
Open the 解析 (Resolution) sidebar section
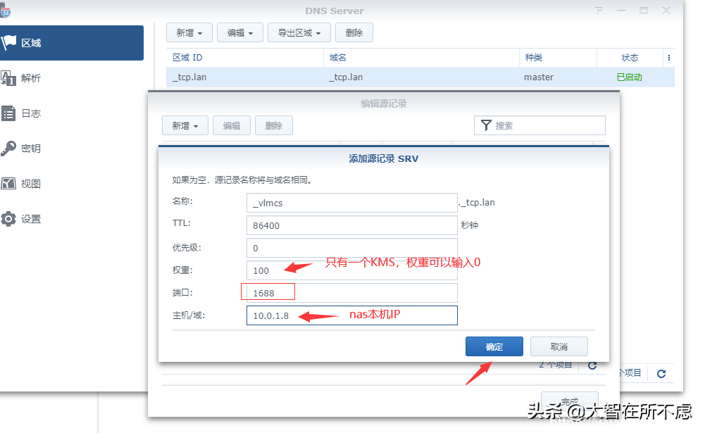pos(72,77)
